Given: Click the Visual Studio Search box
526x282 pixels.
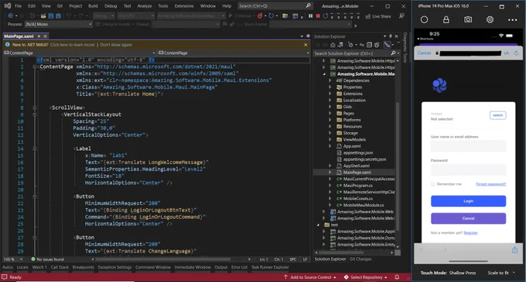Looking at the screenshot, I should pyautogui.click(x=275, y=6).
